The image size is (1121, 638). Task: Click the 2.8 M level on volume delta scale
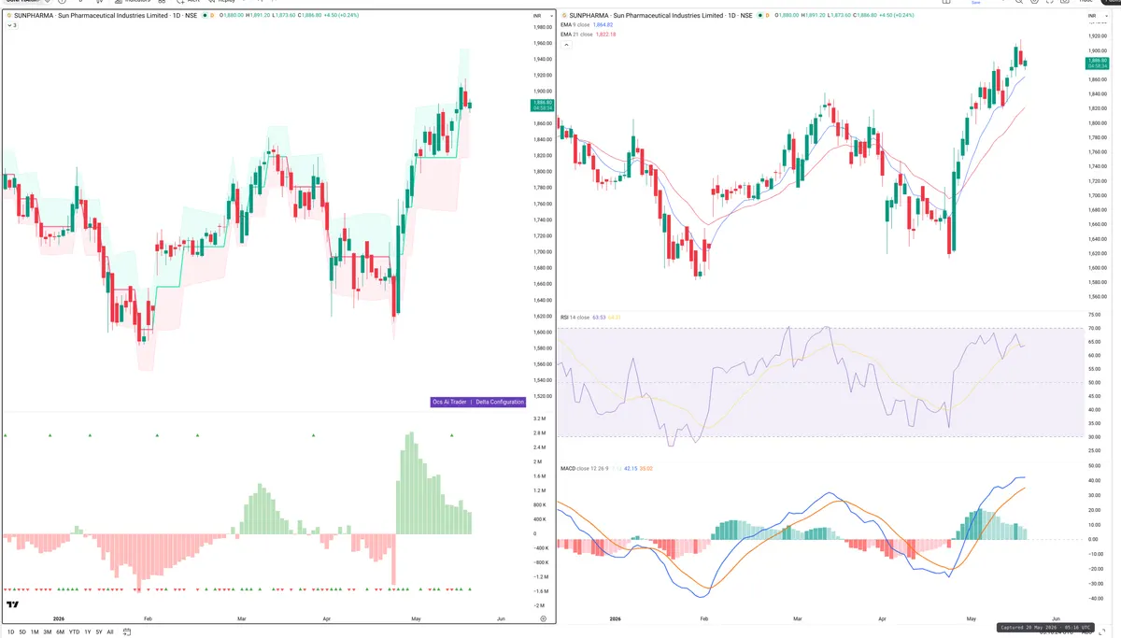click(x=540, y=433)
